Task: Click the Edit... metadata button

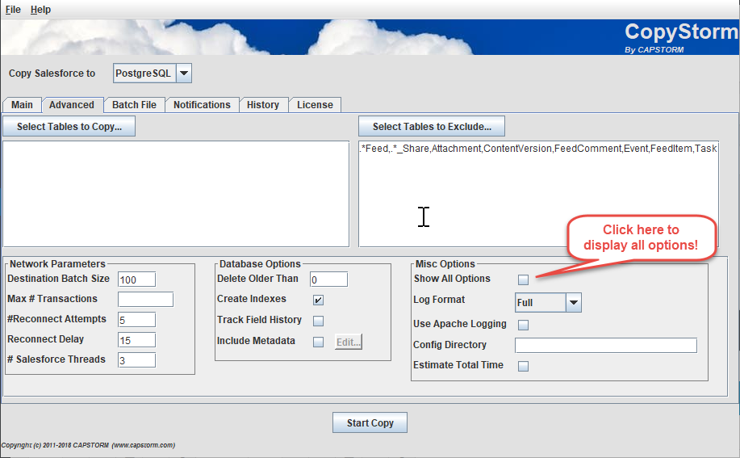Action: pyautogui.click(x=349, y=342)
